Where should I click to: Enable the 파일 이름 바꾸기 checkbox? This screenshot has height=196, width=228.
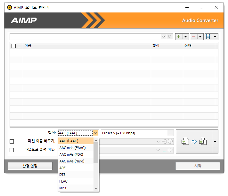point(12,141)
